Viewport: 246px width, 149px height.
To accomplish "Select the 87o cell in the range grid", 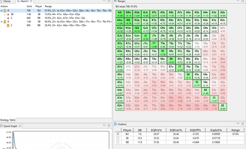I will coord(171,68).
